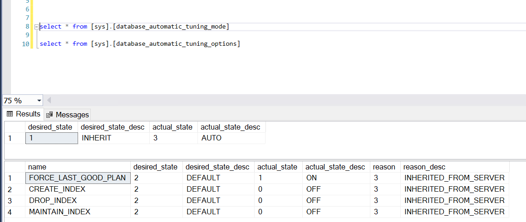The height and width of the screenshot is (222, 526).
Task: Place cursor in database_automatic_tuning_options query line
Action: (x=140, y=44)
